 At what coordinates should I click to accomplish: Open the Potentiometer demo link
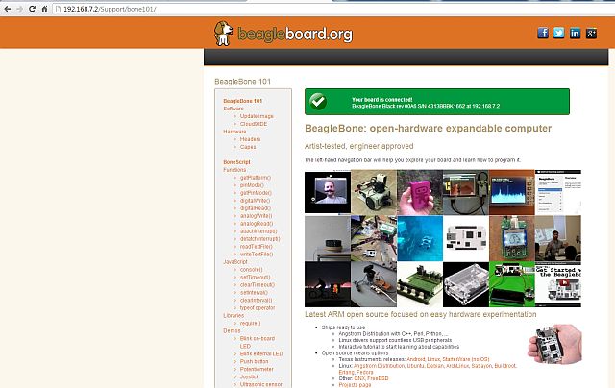click(x=257, y=369)
